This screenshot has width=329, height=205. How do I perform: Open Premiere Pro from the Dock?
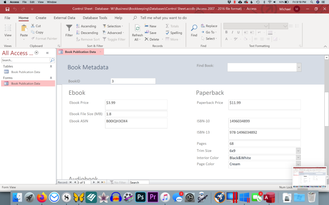coord(153,197)
